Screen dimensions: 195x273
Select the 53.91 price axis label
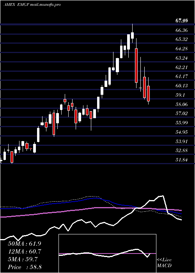[x=182, y=142]
